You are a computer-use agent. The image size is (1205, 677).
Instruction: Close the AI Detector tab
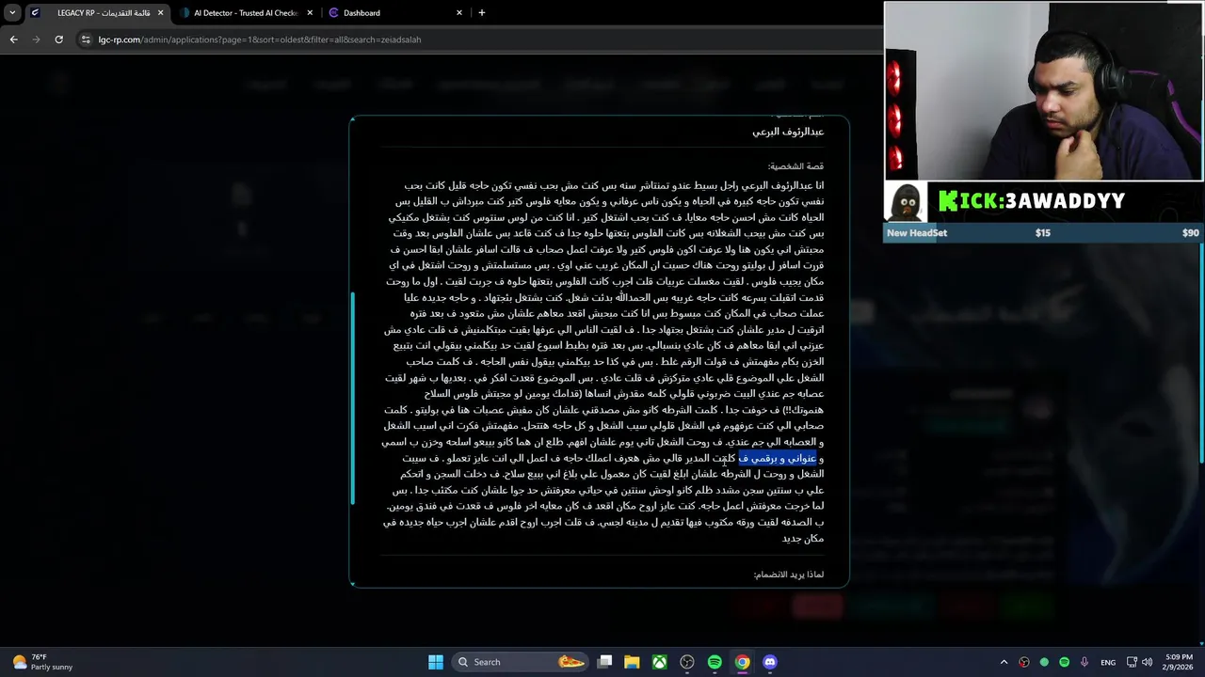point(310,13)
